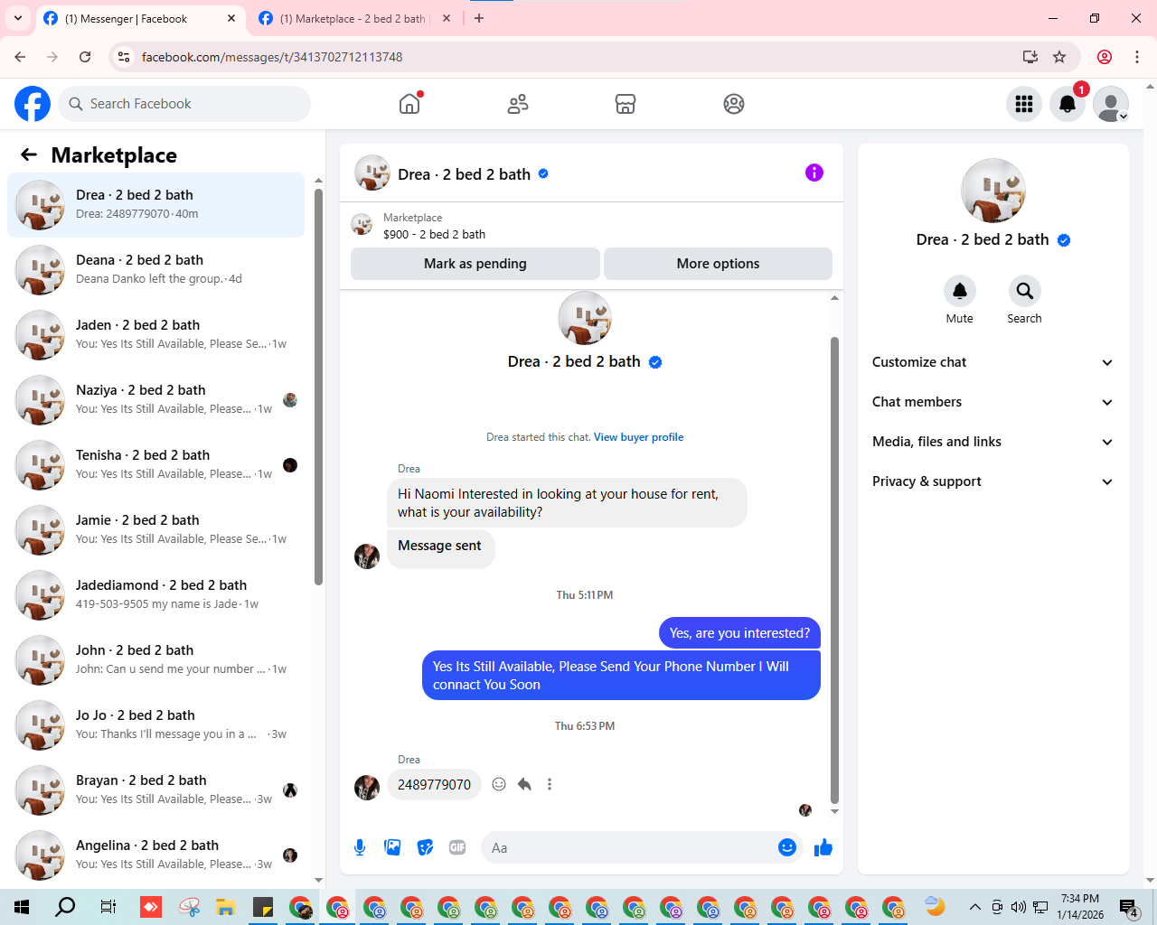This screenshot has width=1157, height=925.
Task: Click the chat messages scrollbar
Action: click(834, 569)
